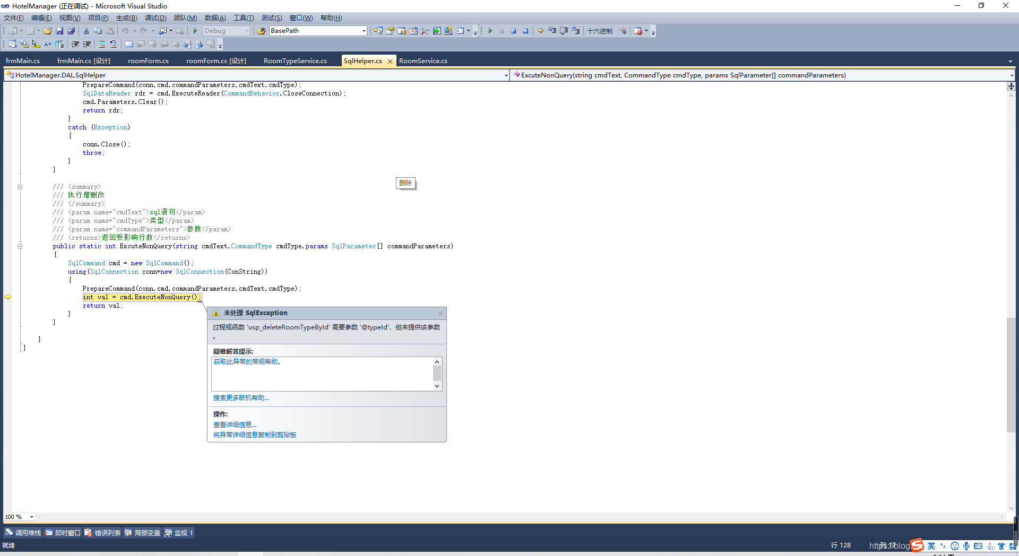Pause debugging with Break All icon
The width and height of the screenshot is (1019, 556).
[x=502, y=31]
